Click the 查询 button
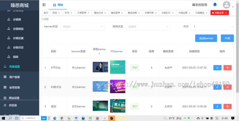Screen dimensions: 239x121 227,38
